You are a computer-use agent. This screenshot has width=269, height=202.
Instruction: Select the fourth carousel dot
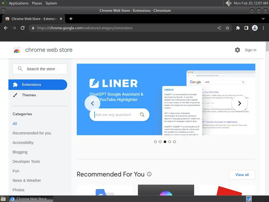pyautogui.click(x=170, y=142)
